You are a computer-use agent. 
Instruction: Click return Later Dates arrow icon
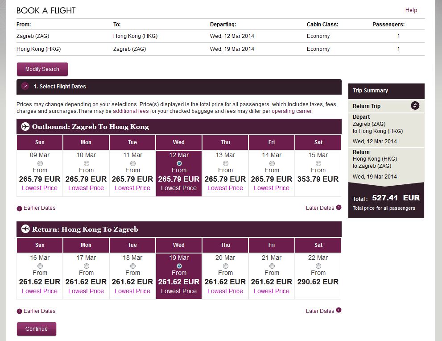(339, 310)
